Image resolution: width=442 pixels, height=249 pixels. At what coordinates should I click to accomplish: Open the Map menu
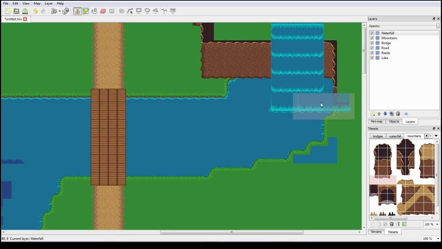click(x=37, y=3)
